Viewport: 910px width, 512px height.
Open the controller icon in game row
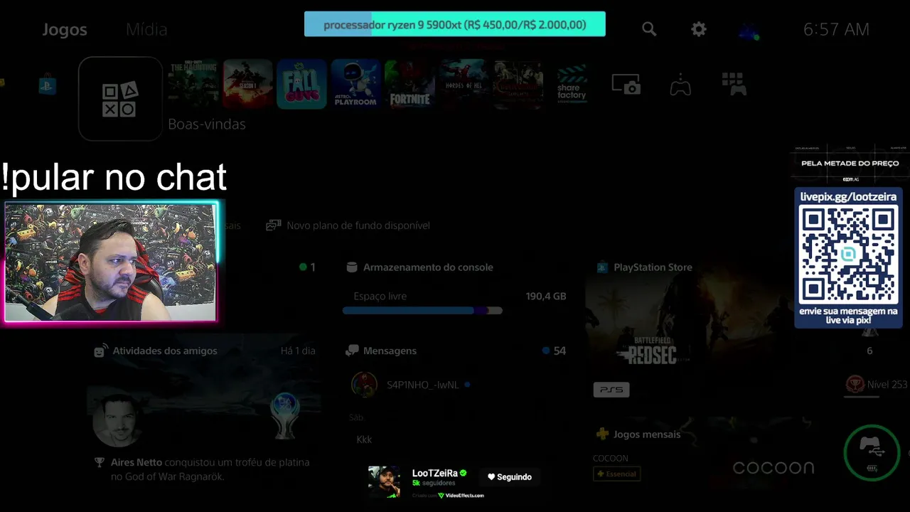pos(680,85)
